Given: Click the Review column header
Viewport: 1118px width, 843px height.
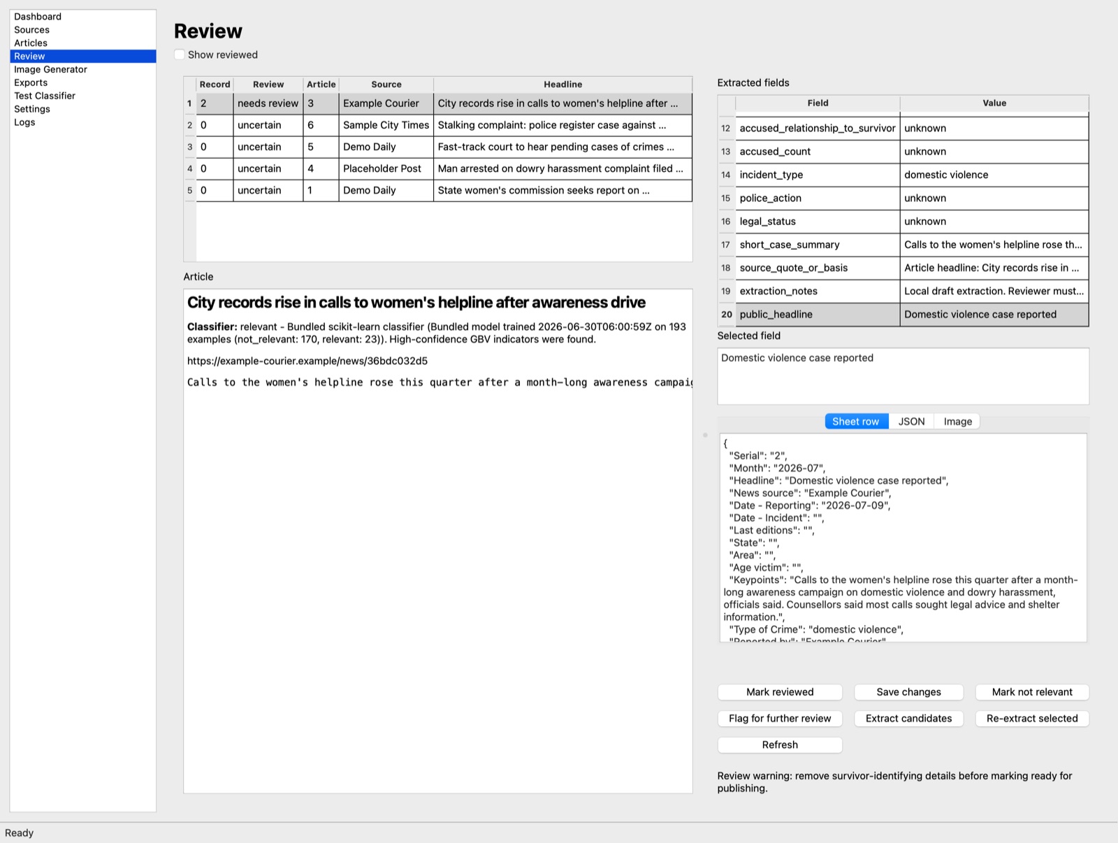Looking at the screenshot, I should (x=268, y=85).
